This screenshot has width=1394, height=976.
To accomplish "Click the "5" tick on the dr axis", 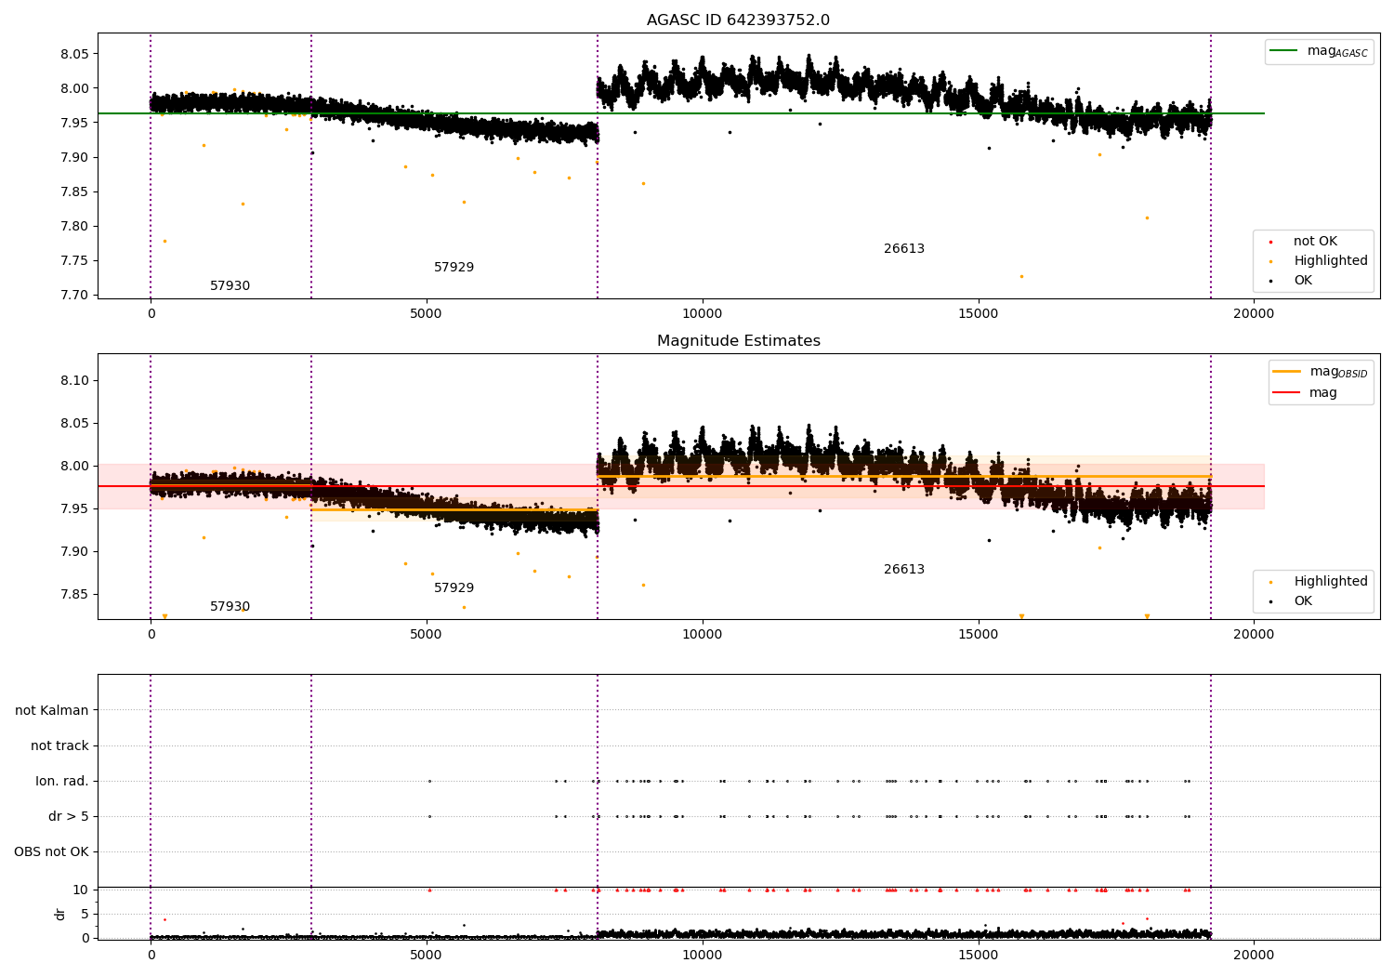I will [85, 915].
